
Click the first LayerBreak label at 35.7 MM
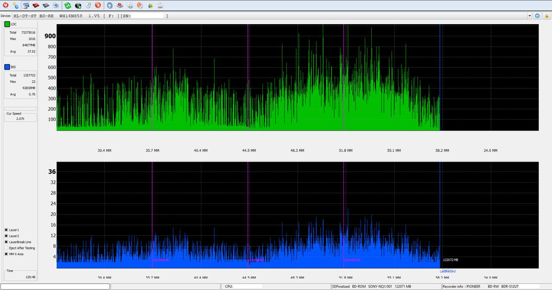(x=160, y=260)
